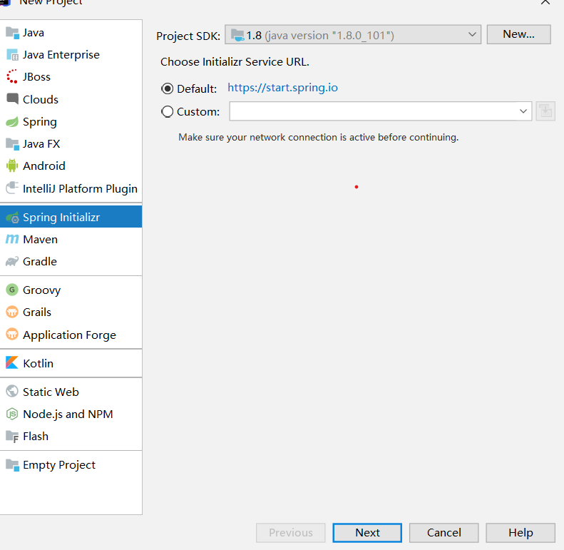Click the disabled download icon beside Custom field
Image resolution: width=564 pixels, height=550 pixels.
click(x=545, y=111)
